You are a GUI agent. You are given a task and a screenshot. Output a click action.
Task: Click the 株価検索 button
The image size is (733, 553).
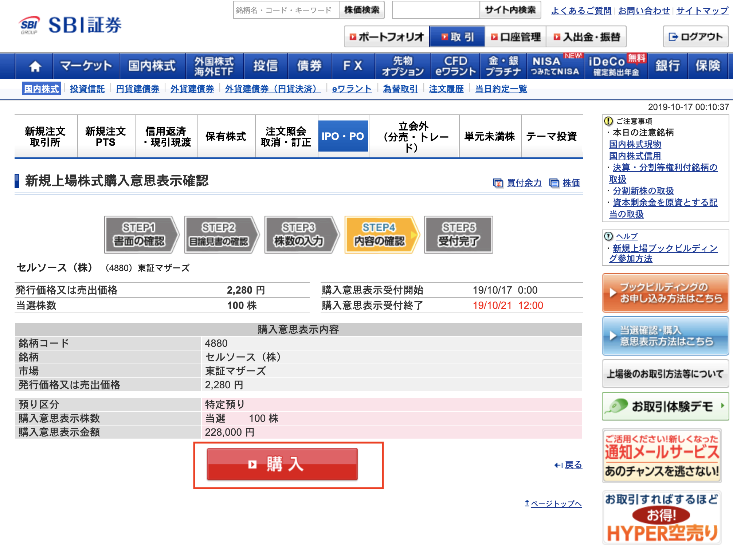[x=362, y=10]
